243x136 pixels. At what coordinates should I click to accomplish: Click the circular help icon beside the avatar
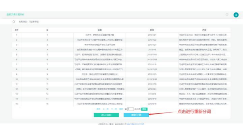point(227,15)
